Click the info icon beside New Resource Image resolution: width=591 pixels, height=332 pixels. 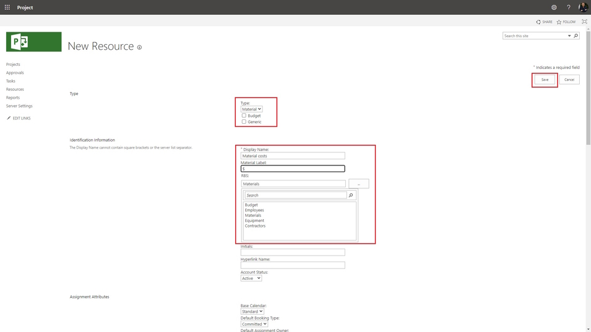pyautogui.click(x=139, y=47)
